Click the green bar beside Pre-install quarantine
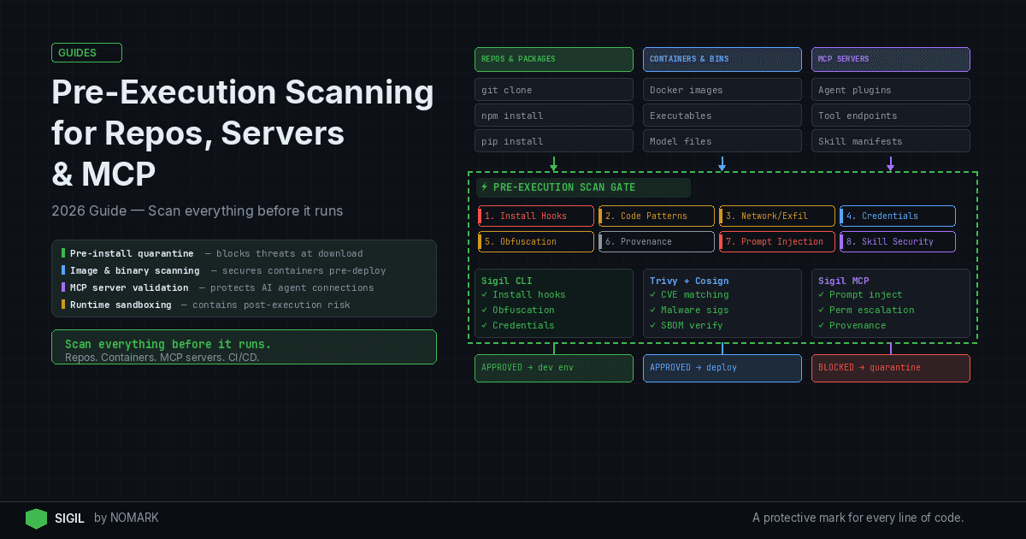The height and width of the screenshot is (539, 1026). (62, 252)
